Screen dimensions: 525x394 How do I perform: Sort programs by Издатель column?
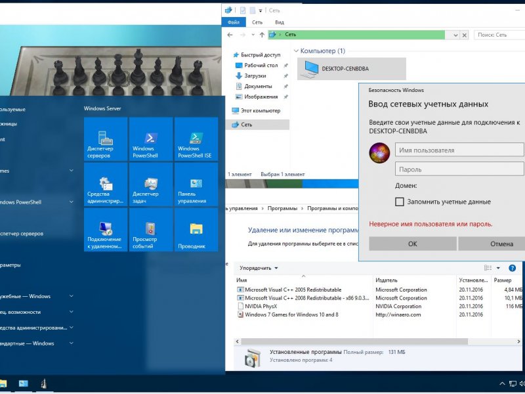point(387,280)
